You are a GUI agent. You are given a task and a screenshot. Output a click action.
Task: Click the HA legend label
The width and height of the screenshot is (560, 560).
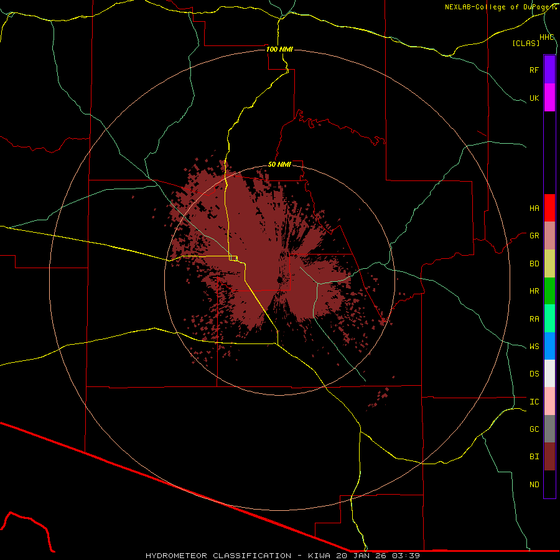pos(534,208)
